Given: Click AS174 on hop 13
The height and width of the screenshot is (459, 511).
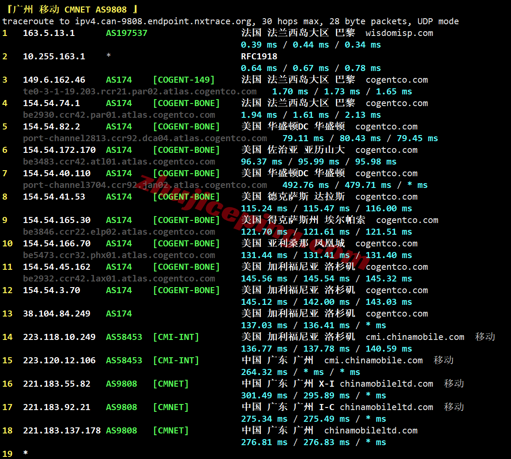Looking at the screenshot, I should (119, 314).
